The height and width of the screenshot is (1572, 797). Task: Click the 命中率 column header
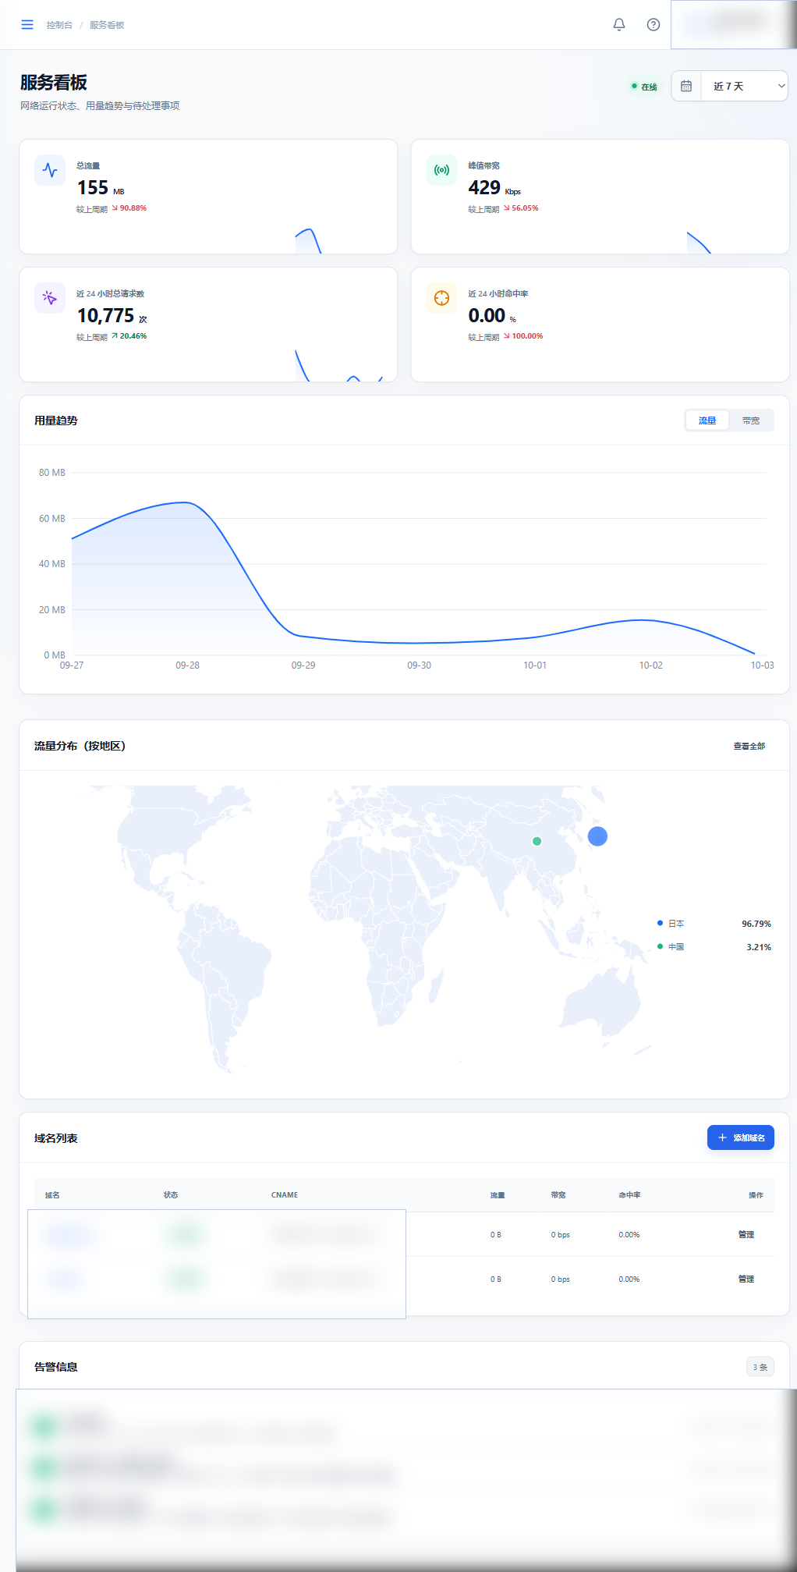(x=629, y=1195)
